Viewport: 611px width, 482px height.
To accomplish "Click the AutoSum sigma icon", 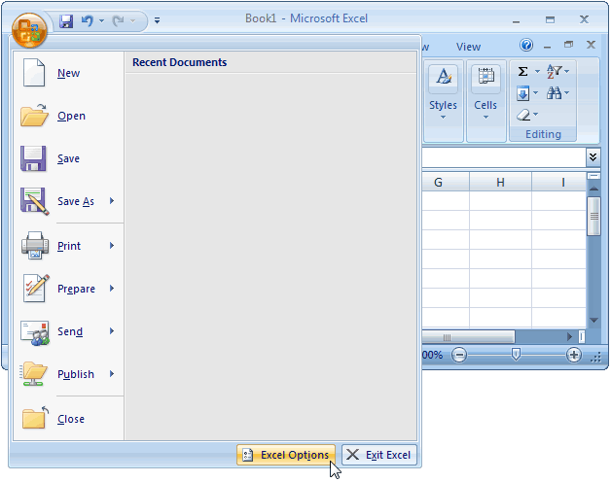I will 522,71.
